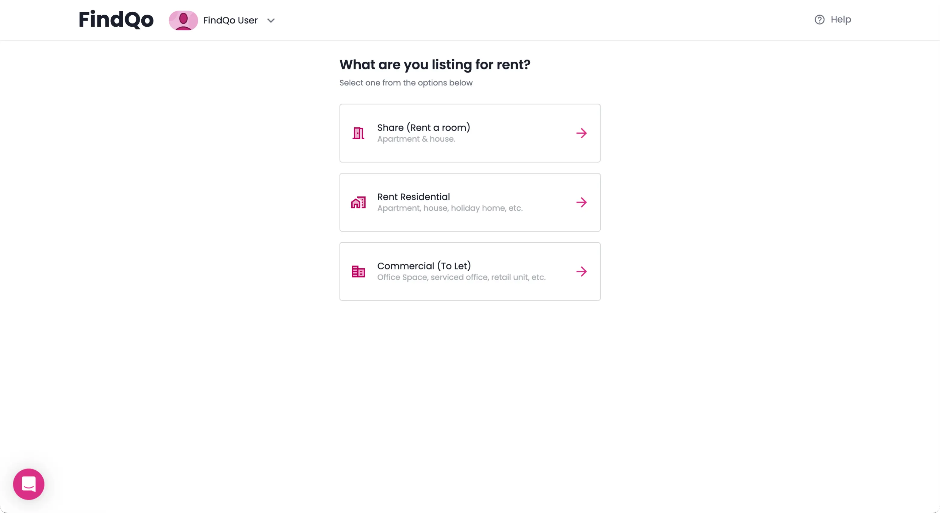
Task: Click 'Apartment, house, holiday home, etc.' text
Action: [x=450, y=208]
